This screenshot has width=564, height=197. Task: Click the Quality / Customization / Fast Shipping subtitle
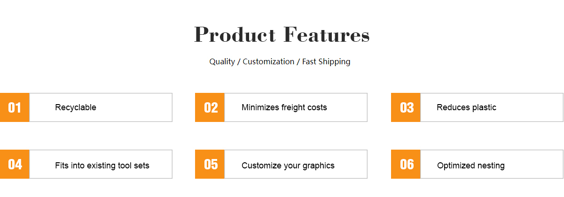[x=280, y=62]
